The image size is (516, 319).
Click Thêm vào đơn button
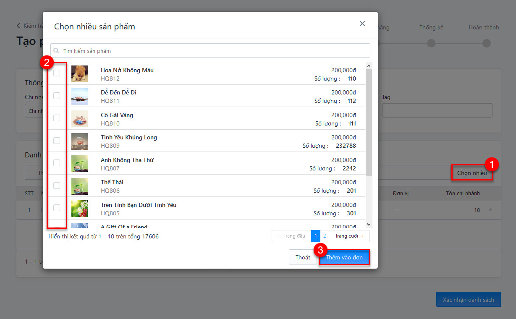(x=344, y=257)
